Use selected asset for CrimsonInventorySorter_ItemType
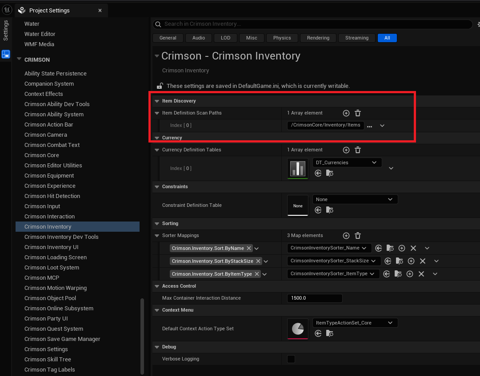Viewport: 480px width, 376px height. tap(387, 274)
